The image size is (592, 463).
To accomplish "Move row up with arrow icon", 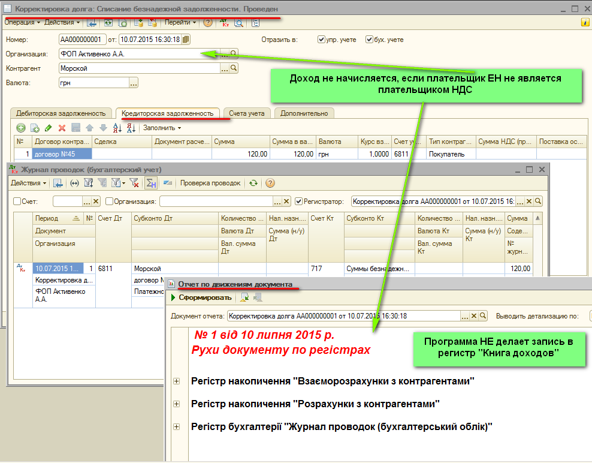I will [x=89, y=128].
